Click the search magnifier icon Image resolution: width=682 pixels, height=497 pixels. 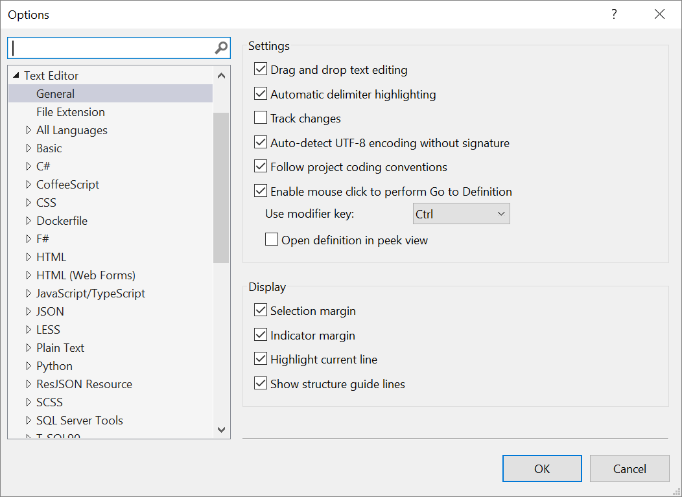(221, 47)
